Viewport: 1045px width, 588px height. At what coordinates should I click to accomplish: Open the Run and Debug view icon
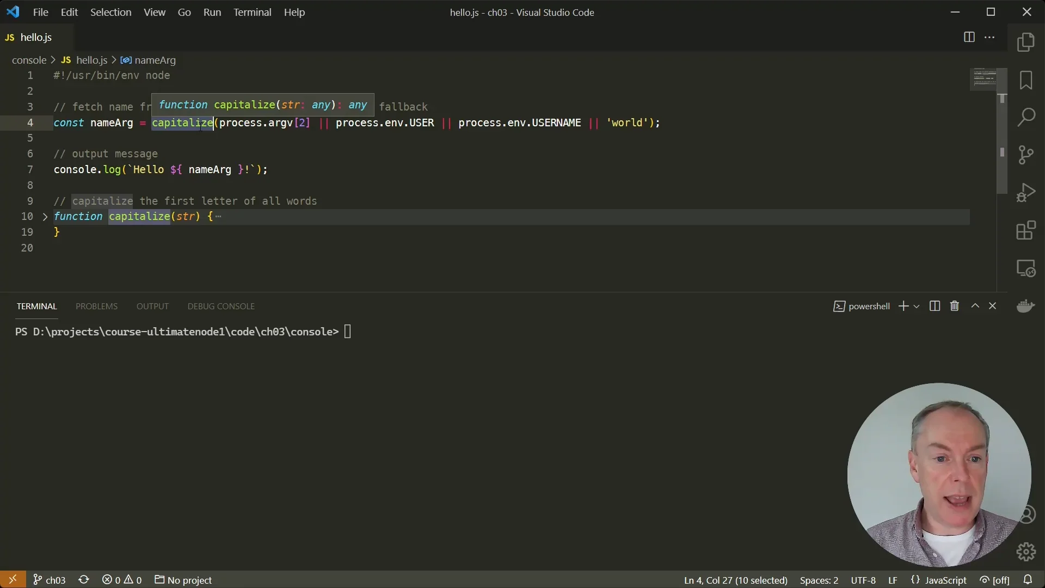point(1026,193)
